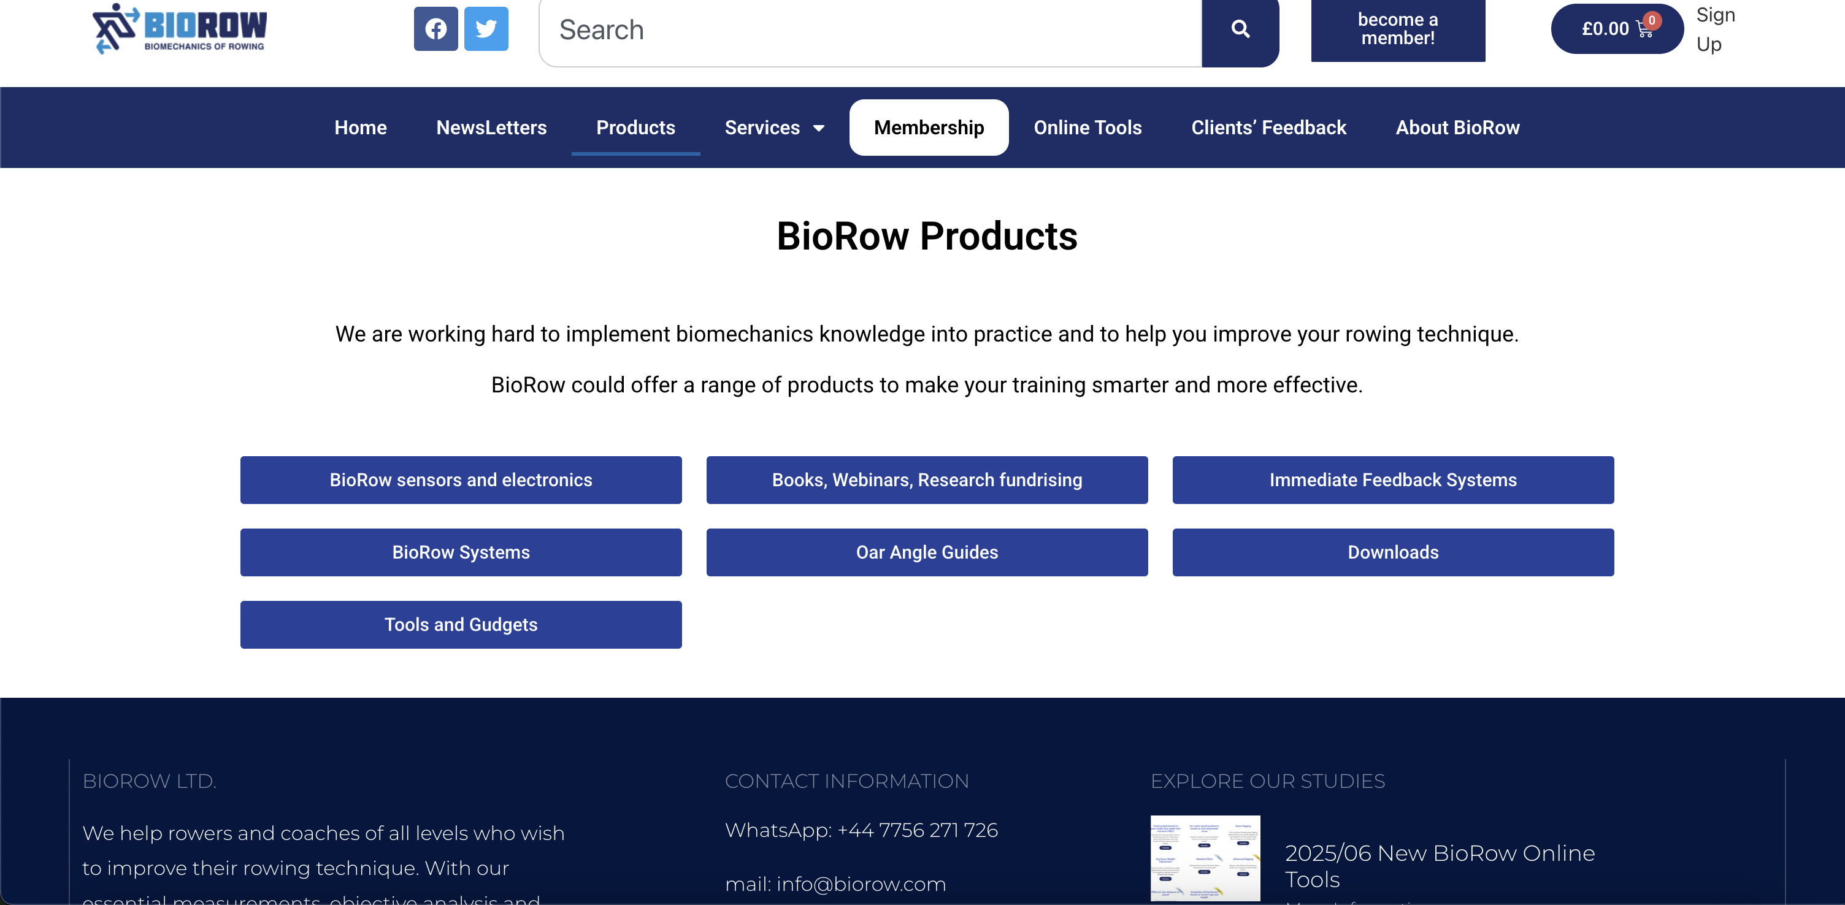Viewport: 1845px width, 905px height.
Task: Focus the Search input field
Action: point(870,30)
